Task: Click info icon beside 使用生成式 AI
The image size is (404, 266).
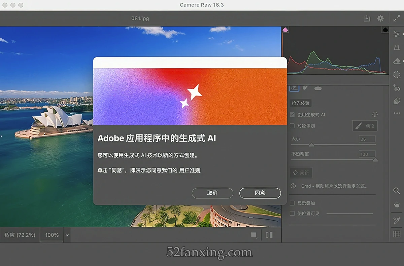Action: click(x=375, y=115)
